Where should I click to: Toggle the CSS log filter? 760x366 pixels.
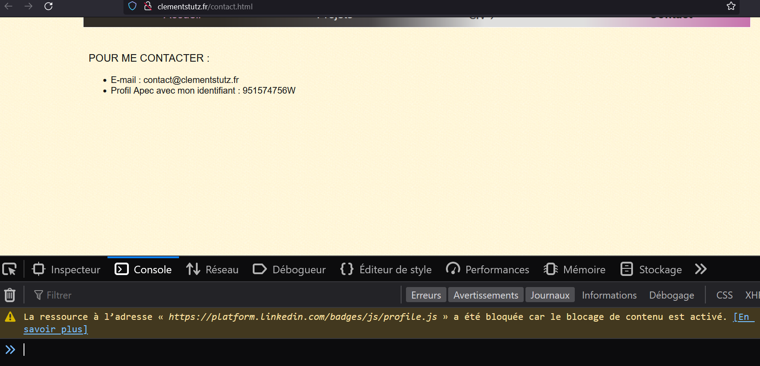[724, 295]
